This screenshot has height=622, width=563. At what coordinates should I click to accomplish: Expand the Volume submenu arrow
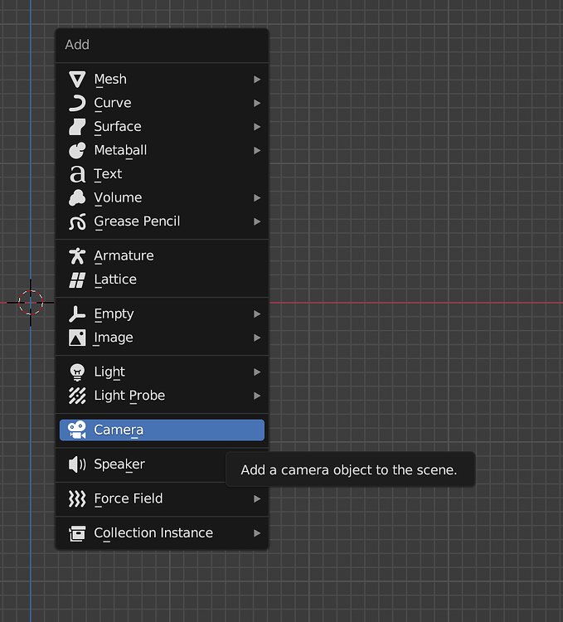[x=257, y=198]
